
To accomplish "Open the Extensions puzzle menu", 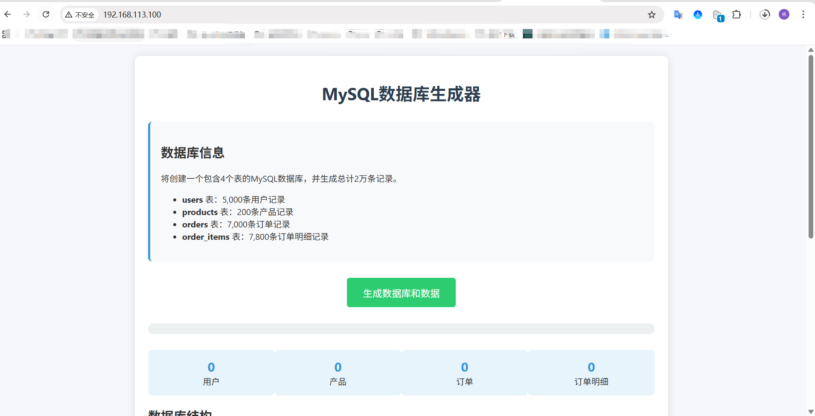I will (736, 15).
